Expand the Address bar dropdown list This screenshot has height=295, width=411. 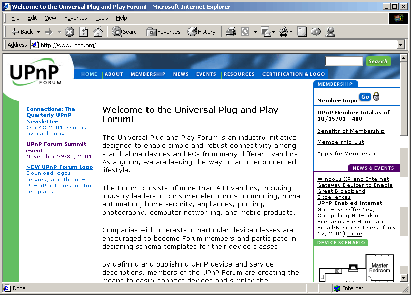coord(400,45)
